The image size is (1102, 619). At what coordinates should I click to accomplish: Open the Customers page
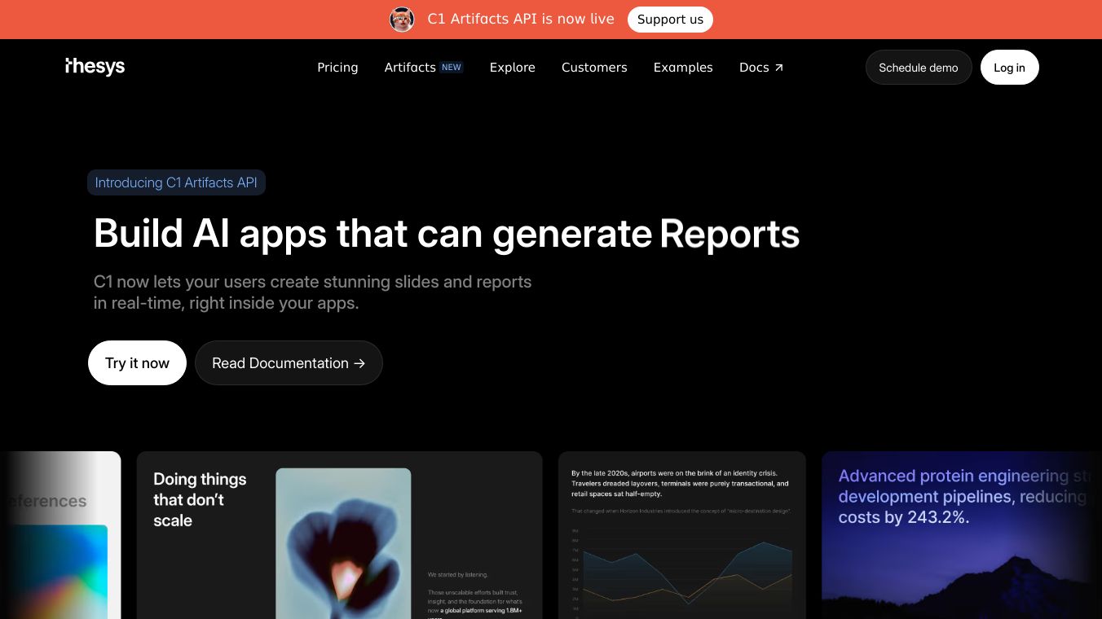click(x=594, y=68)
